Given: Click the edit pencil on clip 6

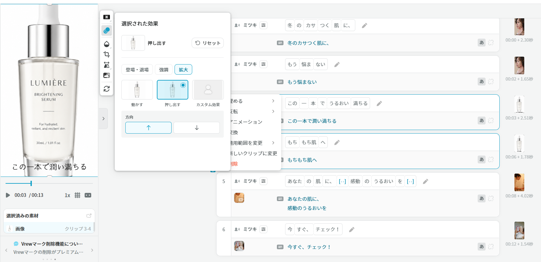Looking at the screenshot, I should coord(352,230).
